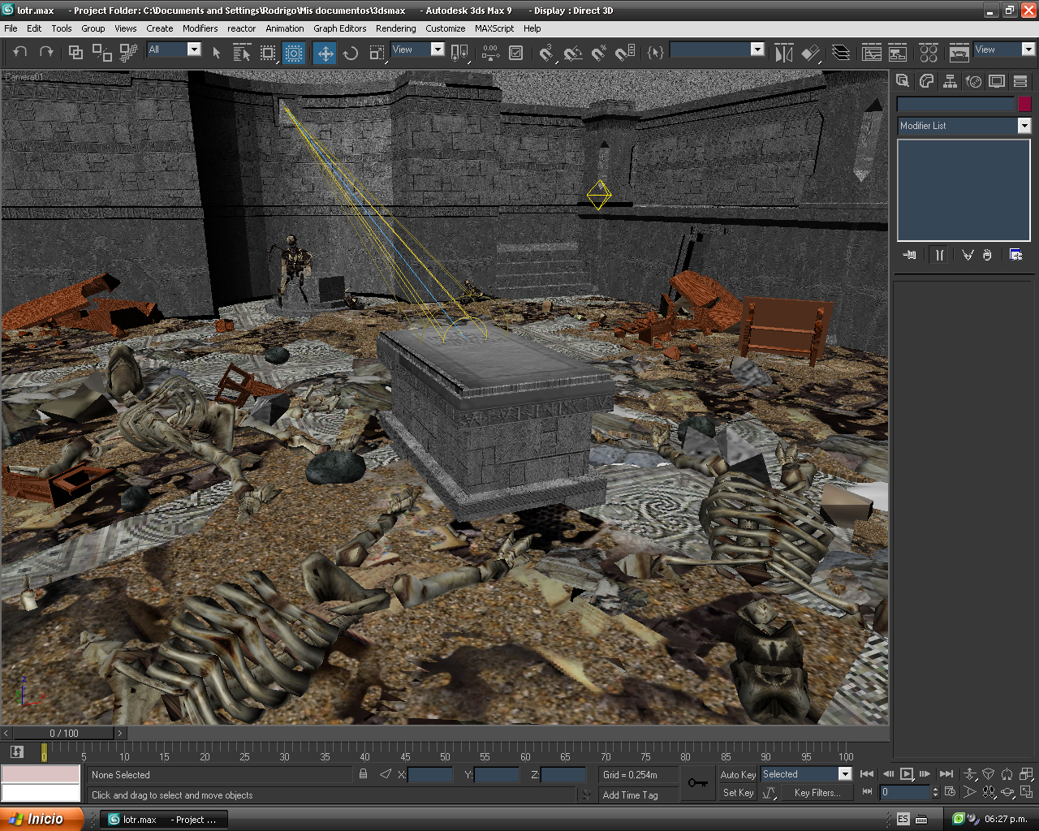Open the reactor menu

(x=241, y=28)
